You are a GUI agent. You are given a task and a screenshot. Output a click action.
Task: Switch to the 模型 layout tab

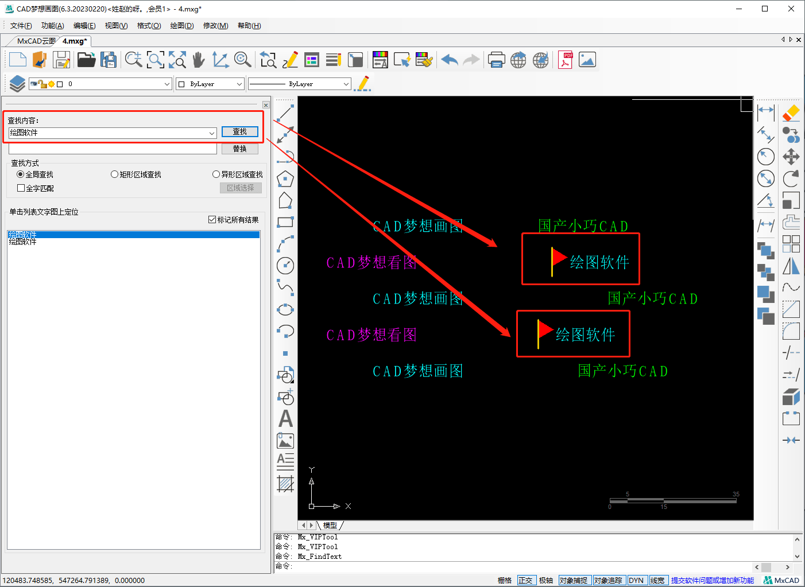coord(330,525)
